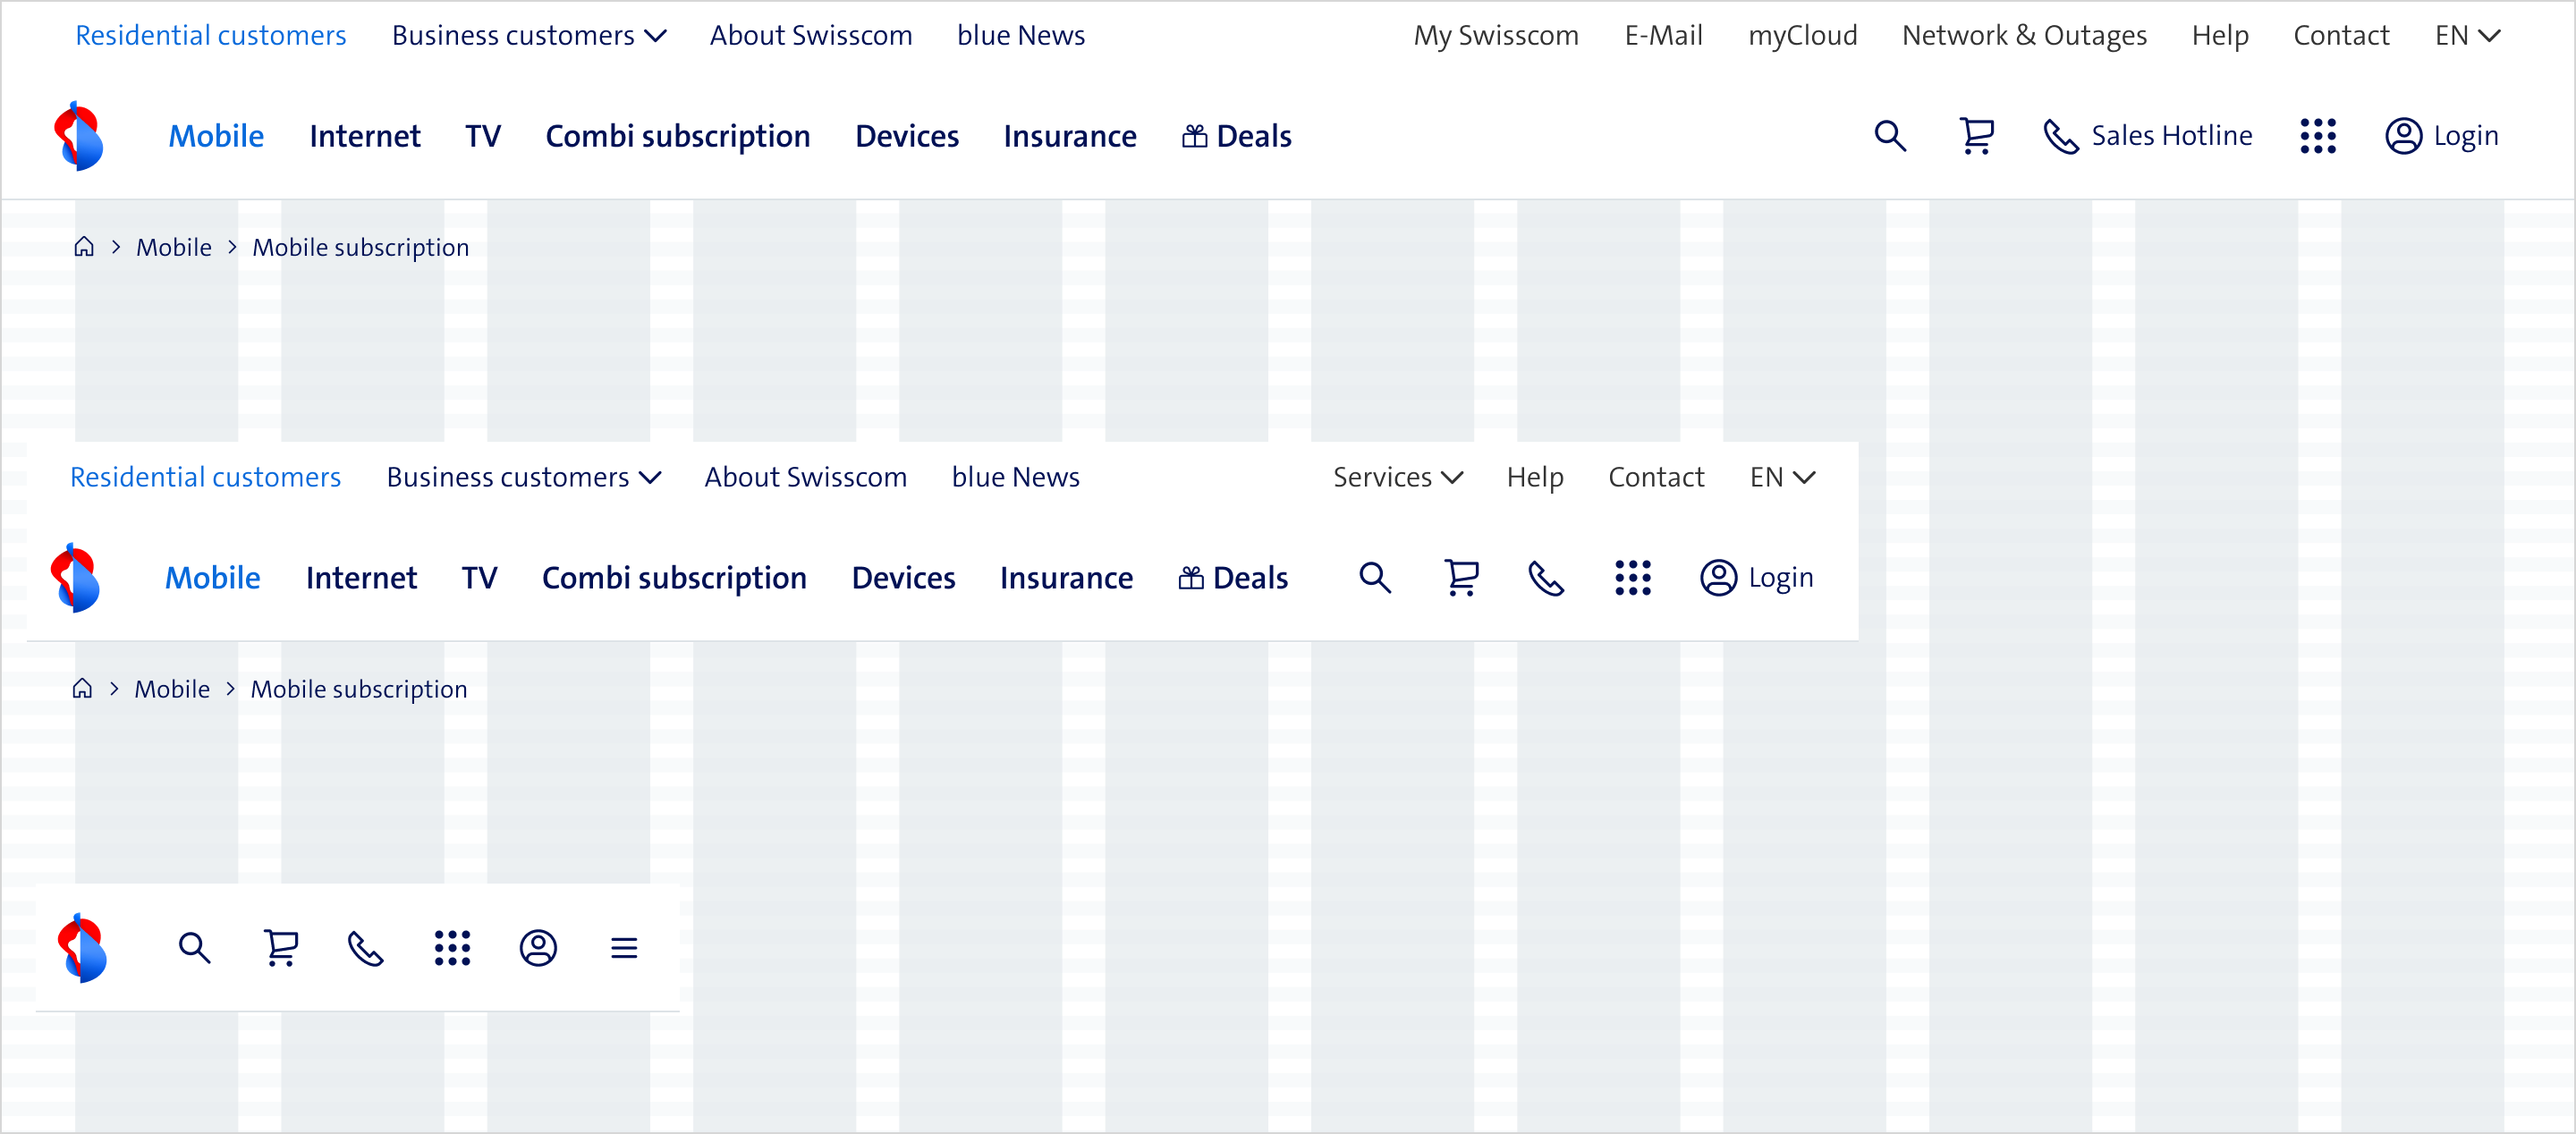Open the apps grid in the mobile header
Screen dimensions: 2576x1134
tap(452, 948)
